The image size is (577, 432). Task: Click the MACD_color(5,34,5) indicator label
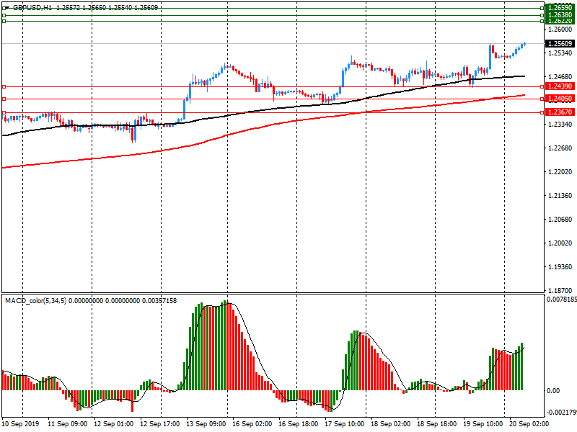coord(35,301)
